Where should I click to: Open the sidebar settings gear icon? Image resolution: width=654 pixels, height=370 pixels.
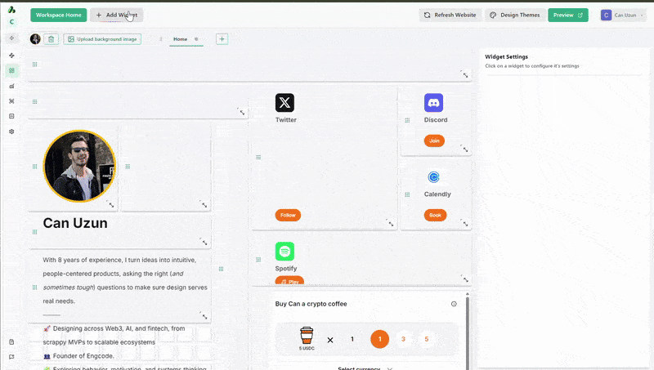pos(11,132)
